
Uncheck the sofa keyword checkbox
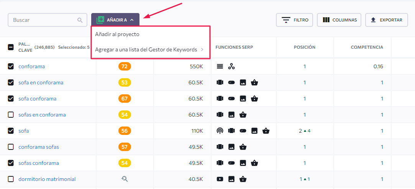tap(11, 131)
